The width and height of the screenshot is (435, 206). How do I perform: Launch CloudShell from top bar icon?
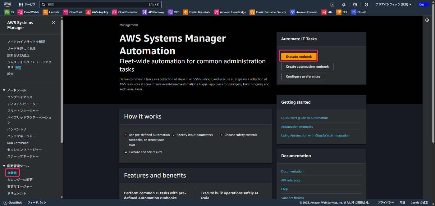[x=332, y=4]
